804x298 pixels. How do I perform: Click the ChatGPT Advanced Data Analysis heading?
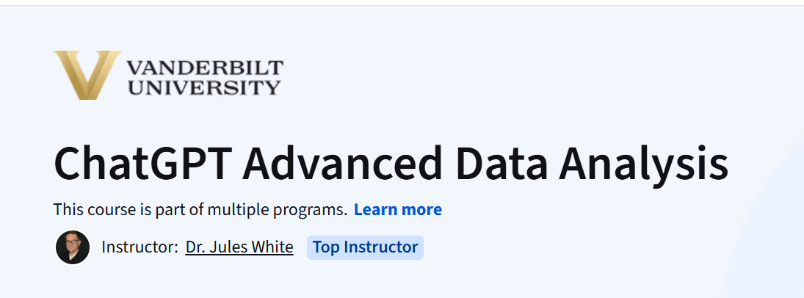pyautogui.click(x=391, y=163)
